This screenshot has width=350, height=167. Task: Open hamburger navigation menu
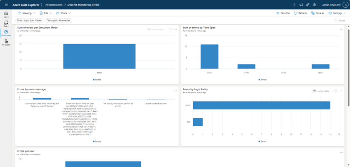6,5
